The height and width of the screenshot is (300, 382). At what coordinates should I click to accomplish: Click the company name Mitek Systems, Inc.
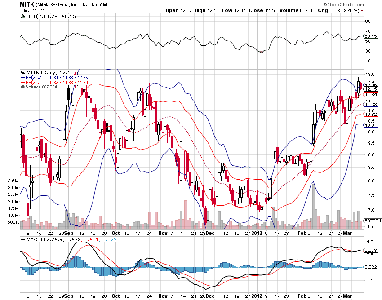coord(58,4)
